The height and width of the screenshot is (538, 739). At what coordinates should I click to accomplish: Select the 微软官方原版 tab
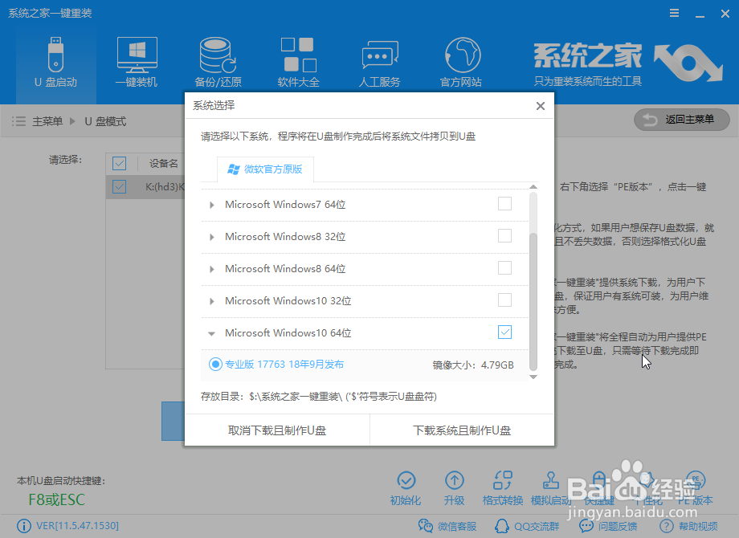265,169
